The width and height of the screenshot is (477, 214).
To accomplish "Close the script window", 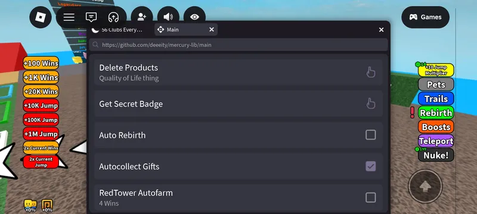I will click(381, 30).
